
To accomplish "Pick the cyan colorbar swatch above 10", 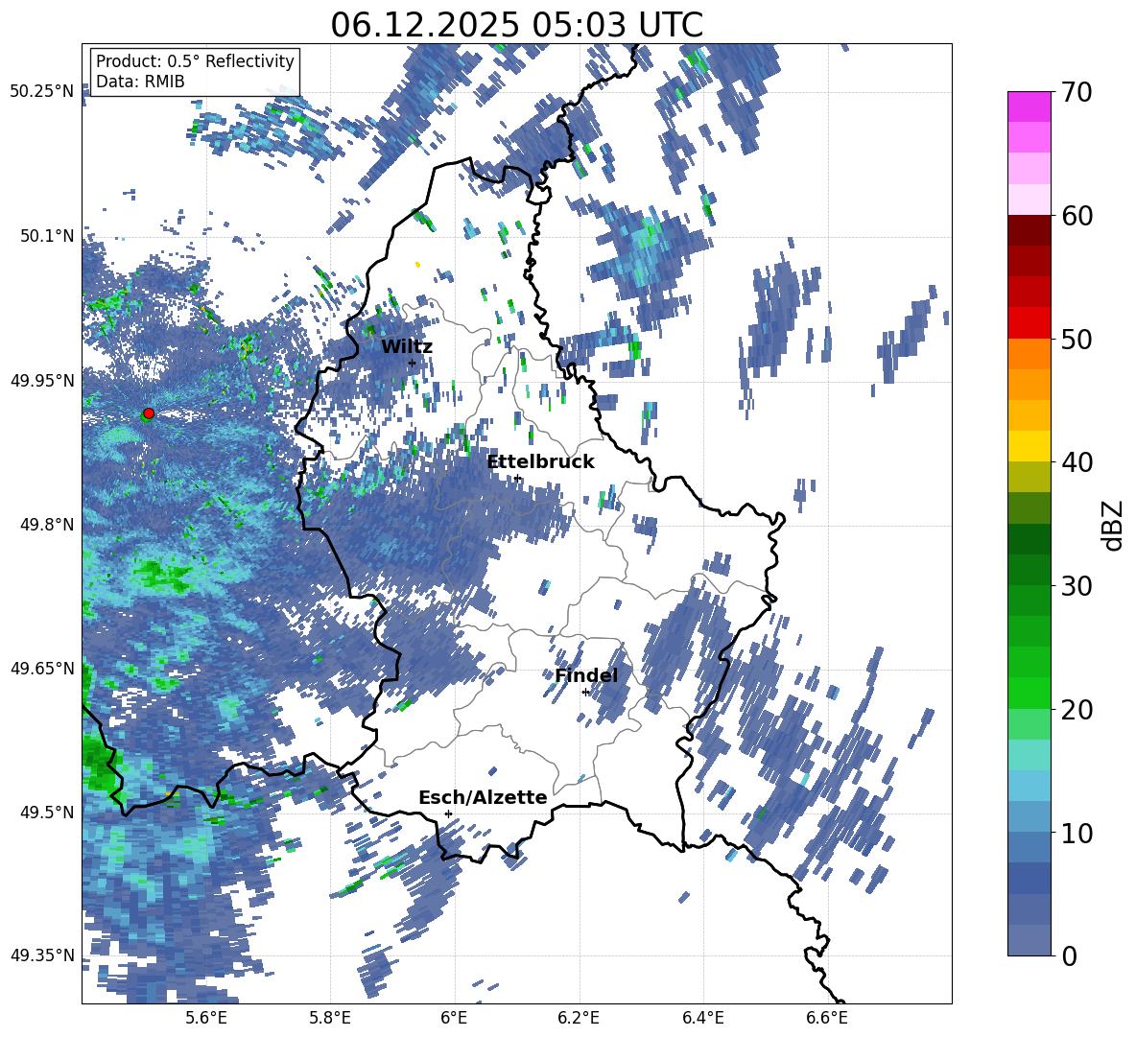I will point(1029,786).
